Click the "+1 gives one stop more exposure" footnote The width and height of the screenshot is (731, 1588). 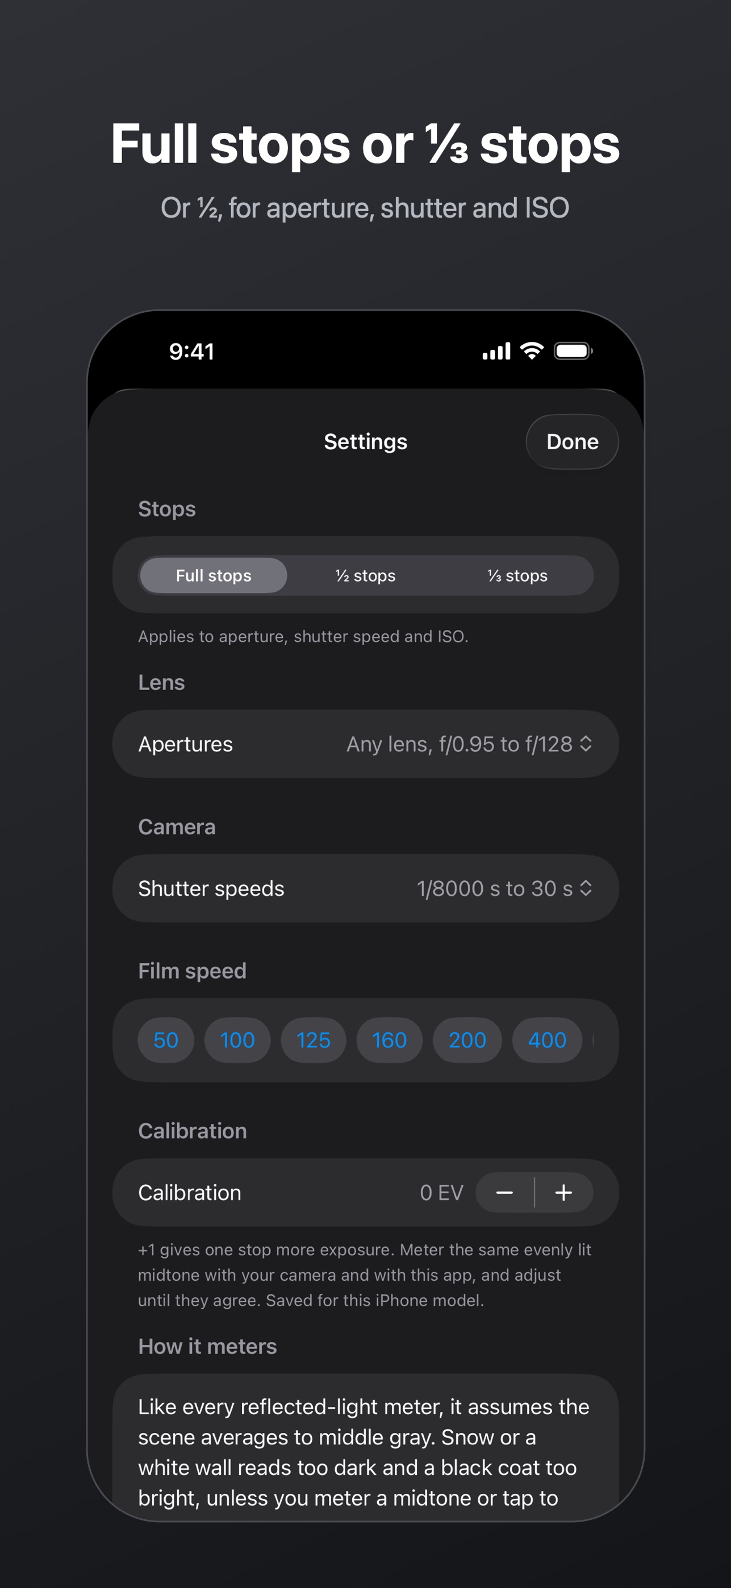click(365, 1275)
